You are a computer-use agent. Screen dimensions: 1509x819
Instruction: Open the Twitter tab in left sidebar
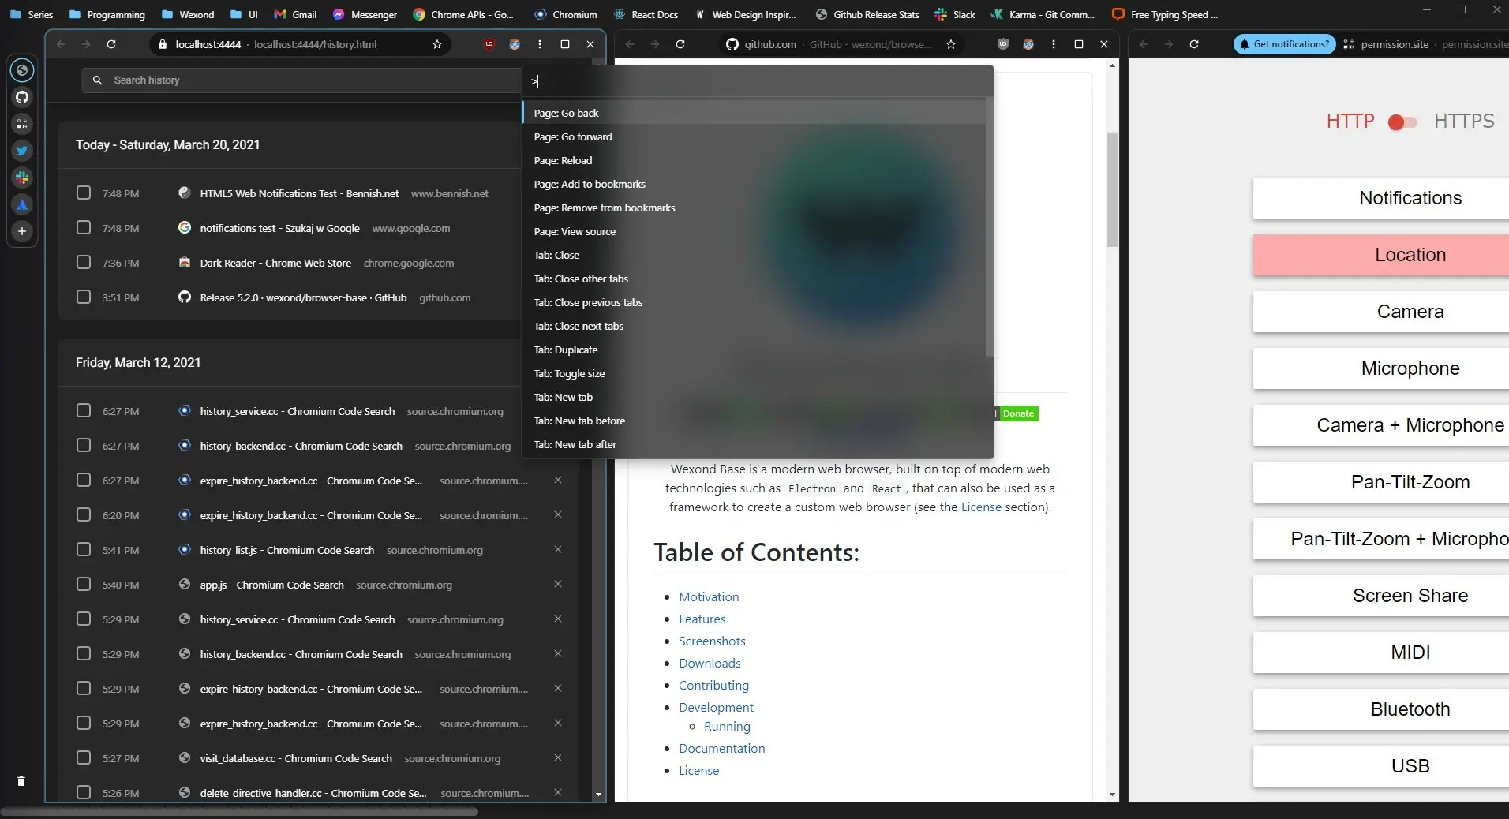point(22,150)
